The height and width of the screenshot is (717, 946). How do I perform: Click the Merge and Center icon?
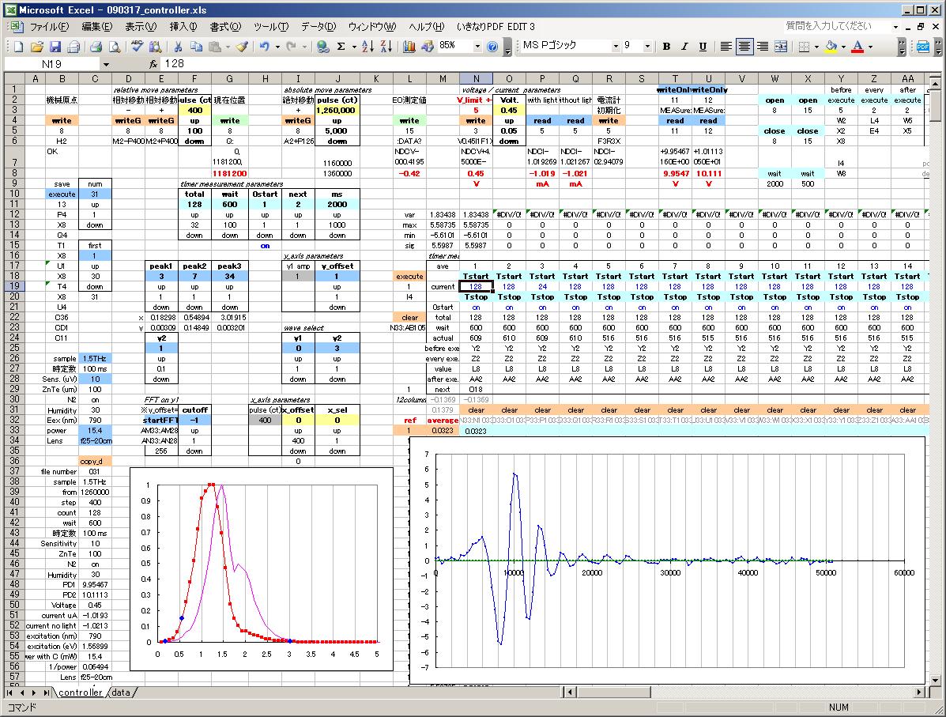(781, 47)
